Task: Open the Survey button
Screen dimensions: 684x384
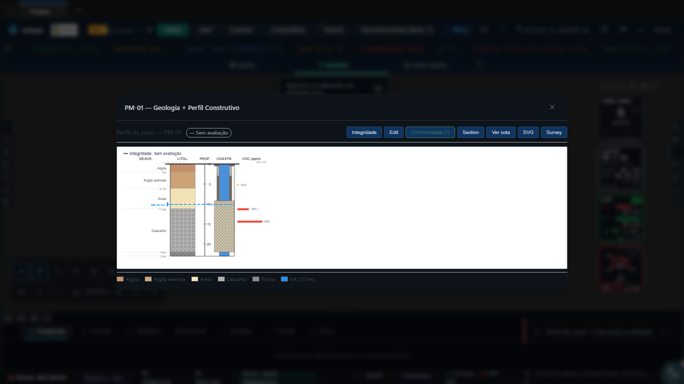Action: coord(554,132)
